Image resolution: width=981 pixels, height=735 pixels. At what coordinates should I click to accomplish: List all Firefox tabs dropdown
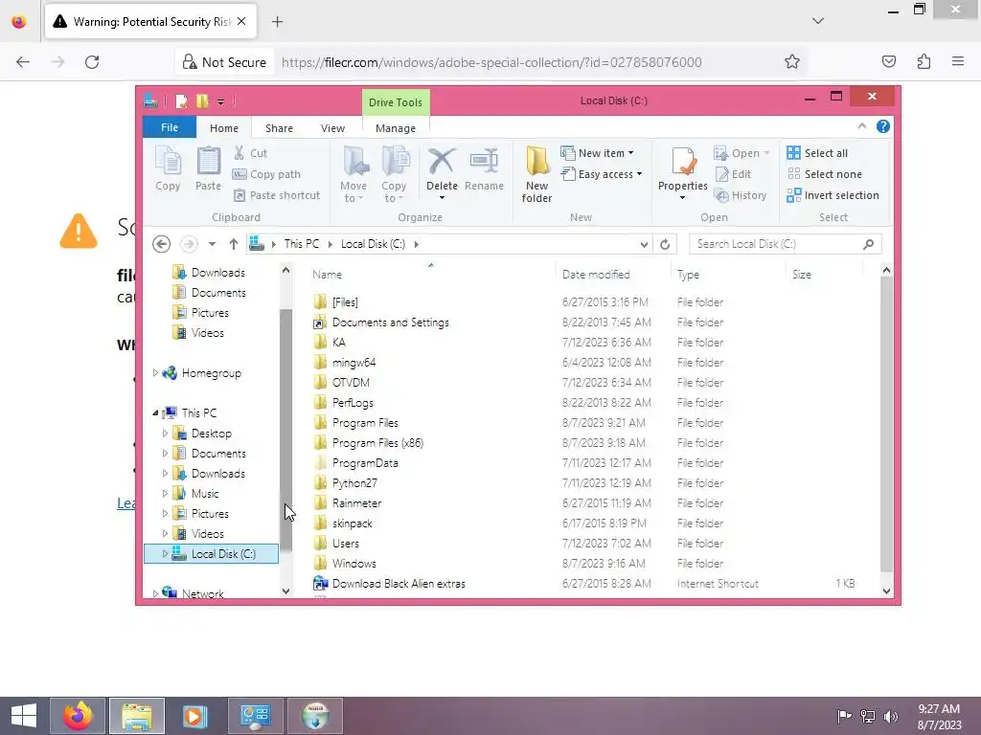click(818, 21)
